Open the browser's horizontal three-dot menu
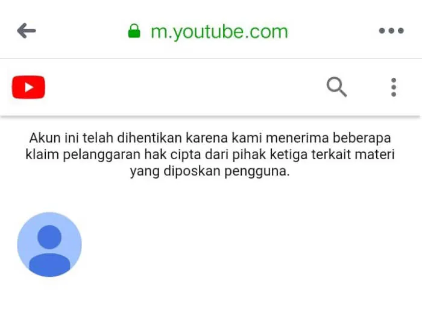The width and height of the screenshot is (422, 333). pos(391,31)
